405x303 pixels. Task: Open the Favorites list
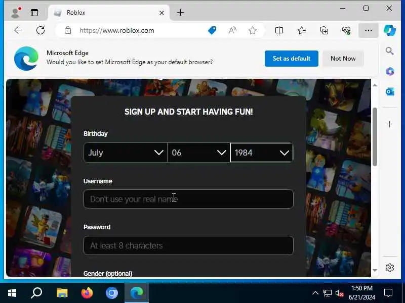coord(301,30)
